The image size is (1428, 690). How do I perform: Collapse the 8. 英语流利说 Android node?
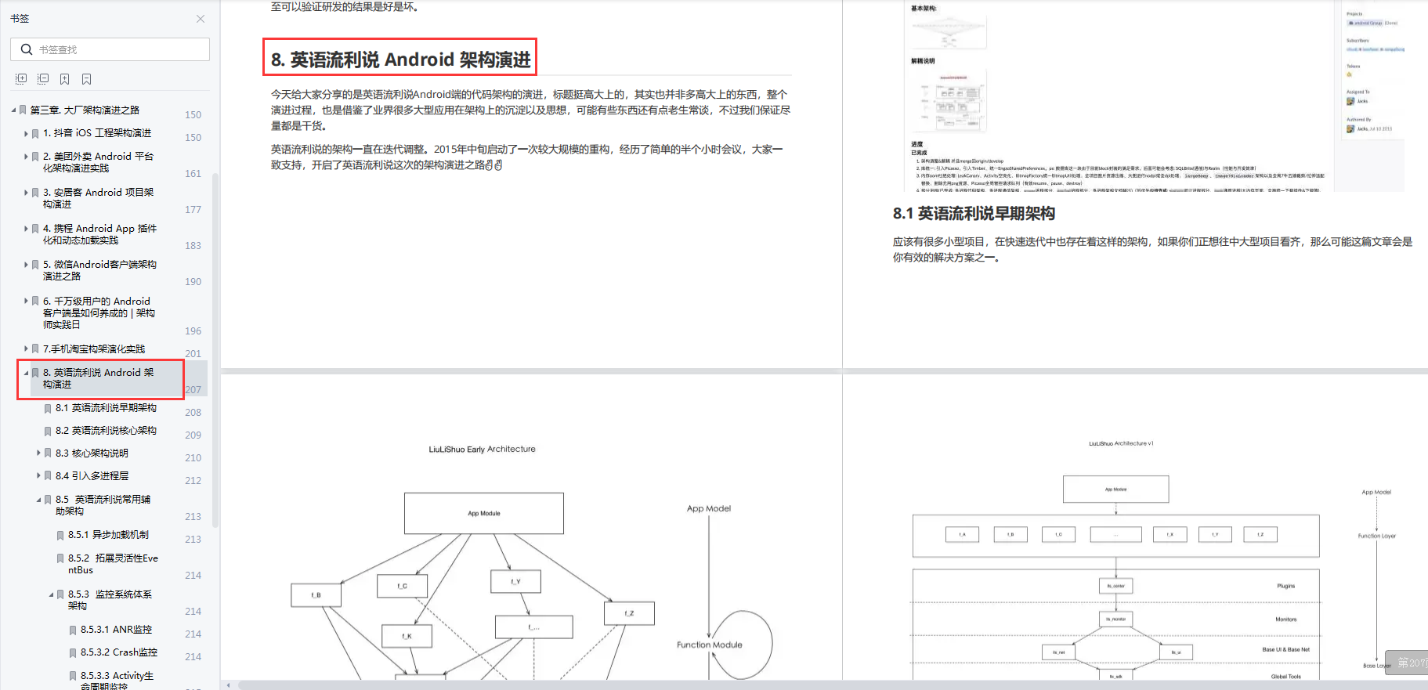[x=26, y=373]
